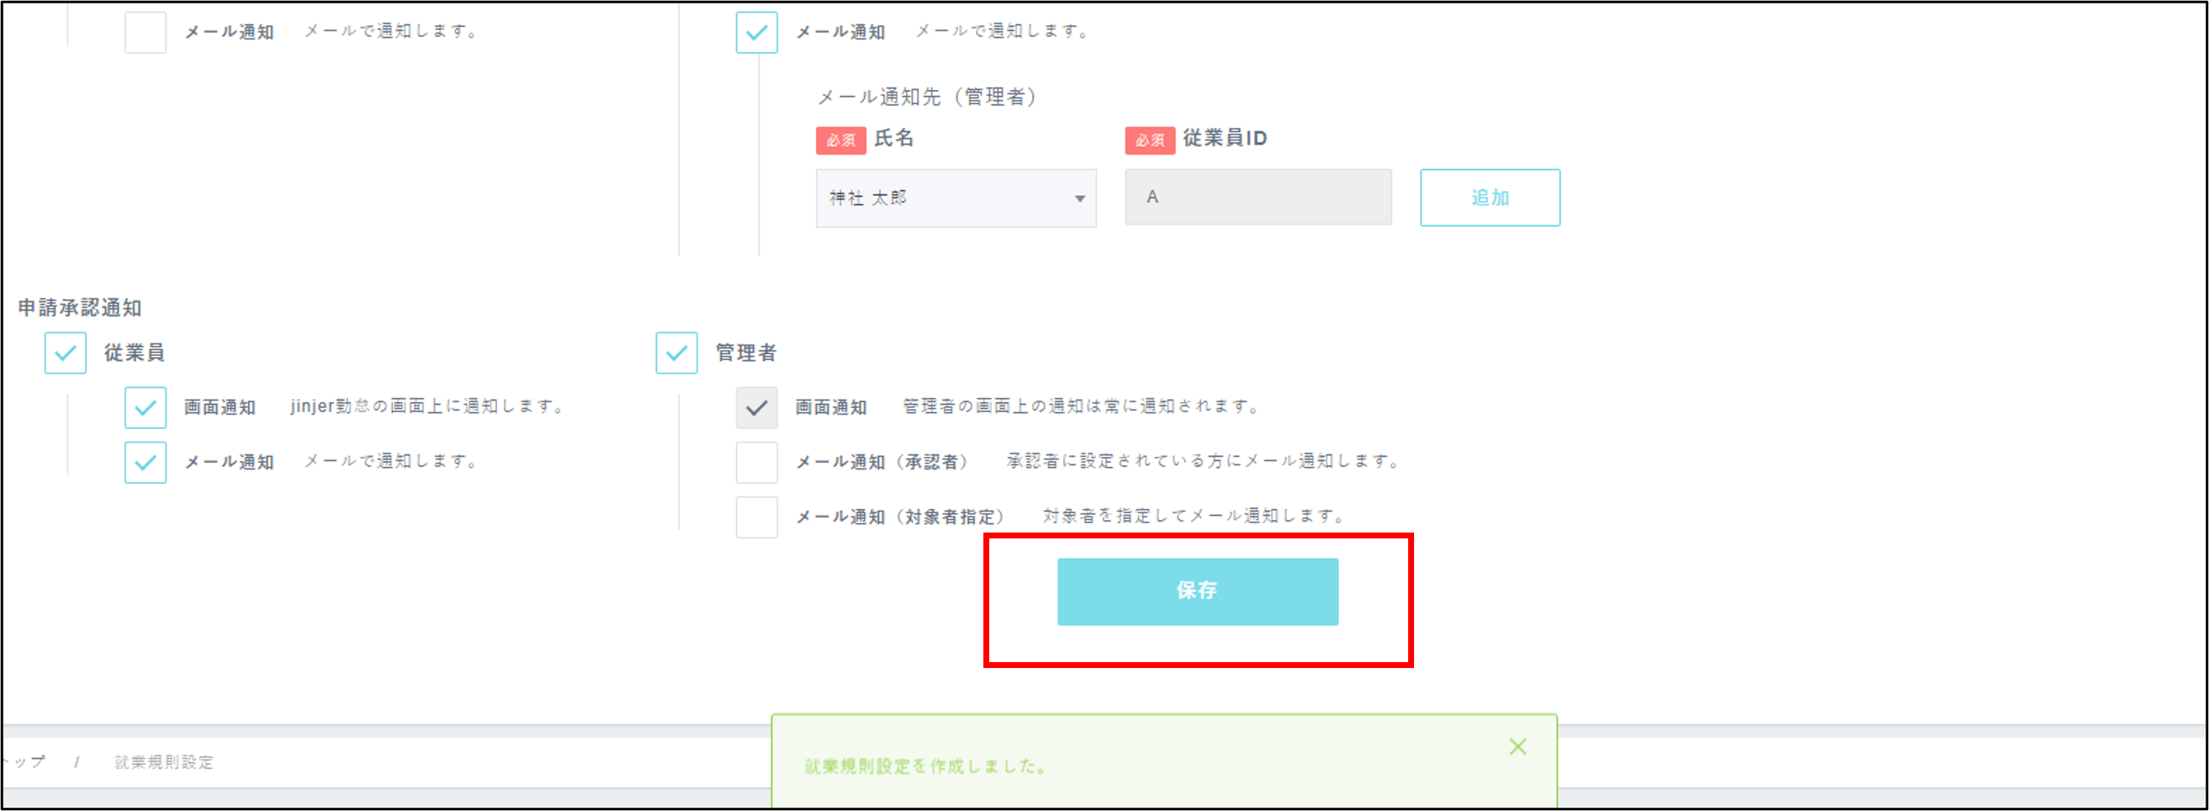Enable メール通知（対象者指定） checkbox
Image resolution: width=2209 pixels, height=811 pixels.
pos(756,517)
